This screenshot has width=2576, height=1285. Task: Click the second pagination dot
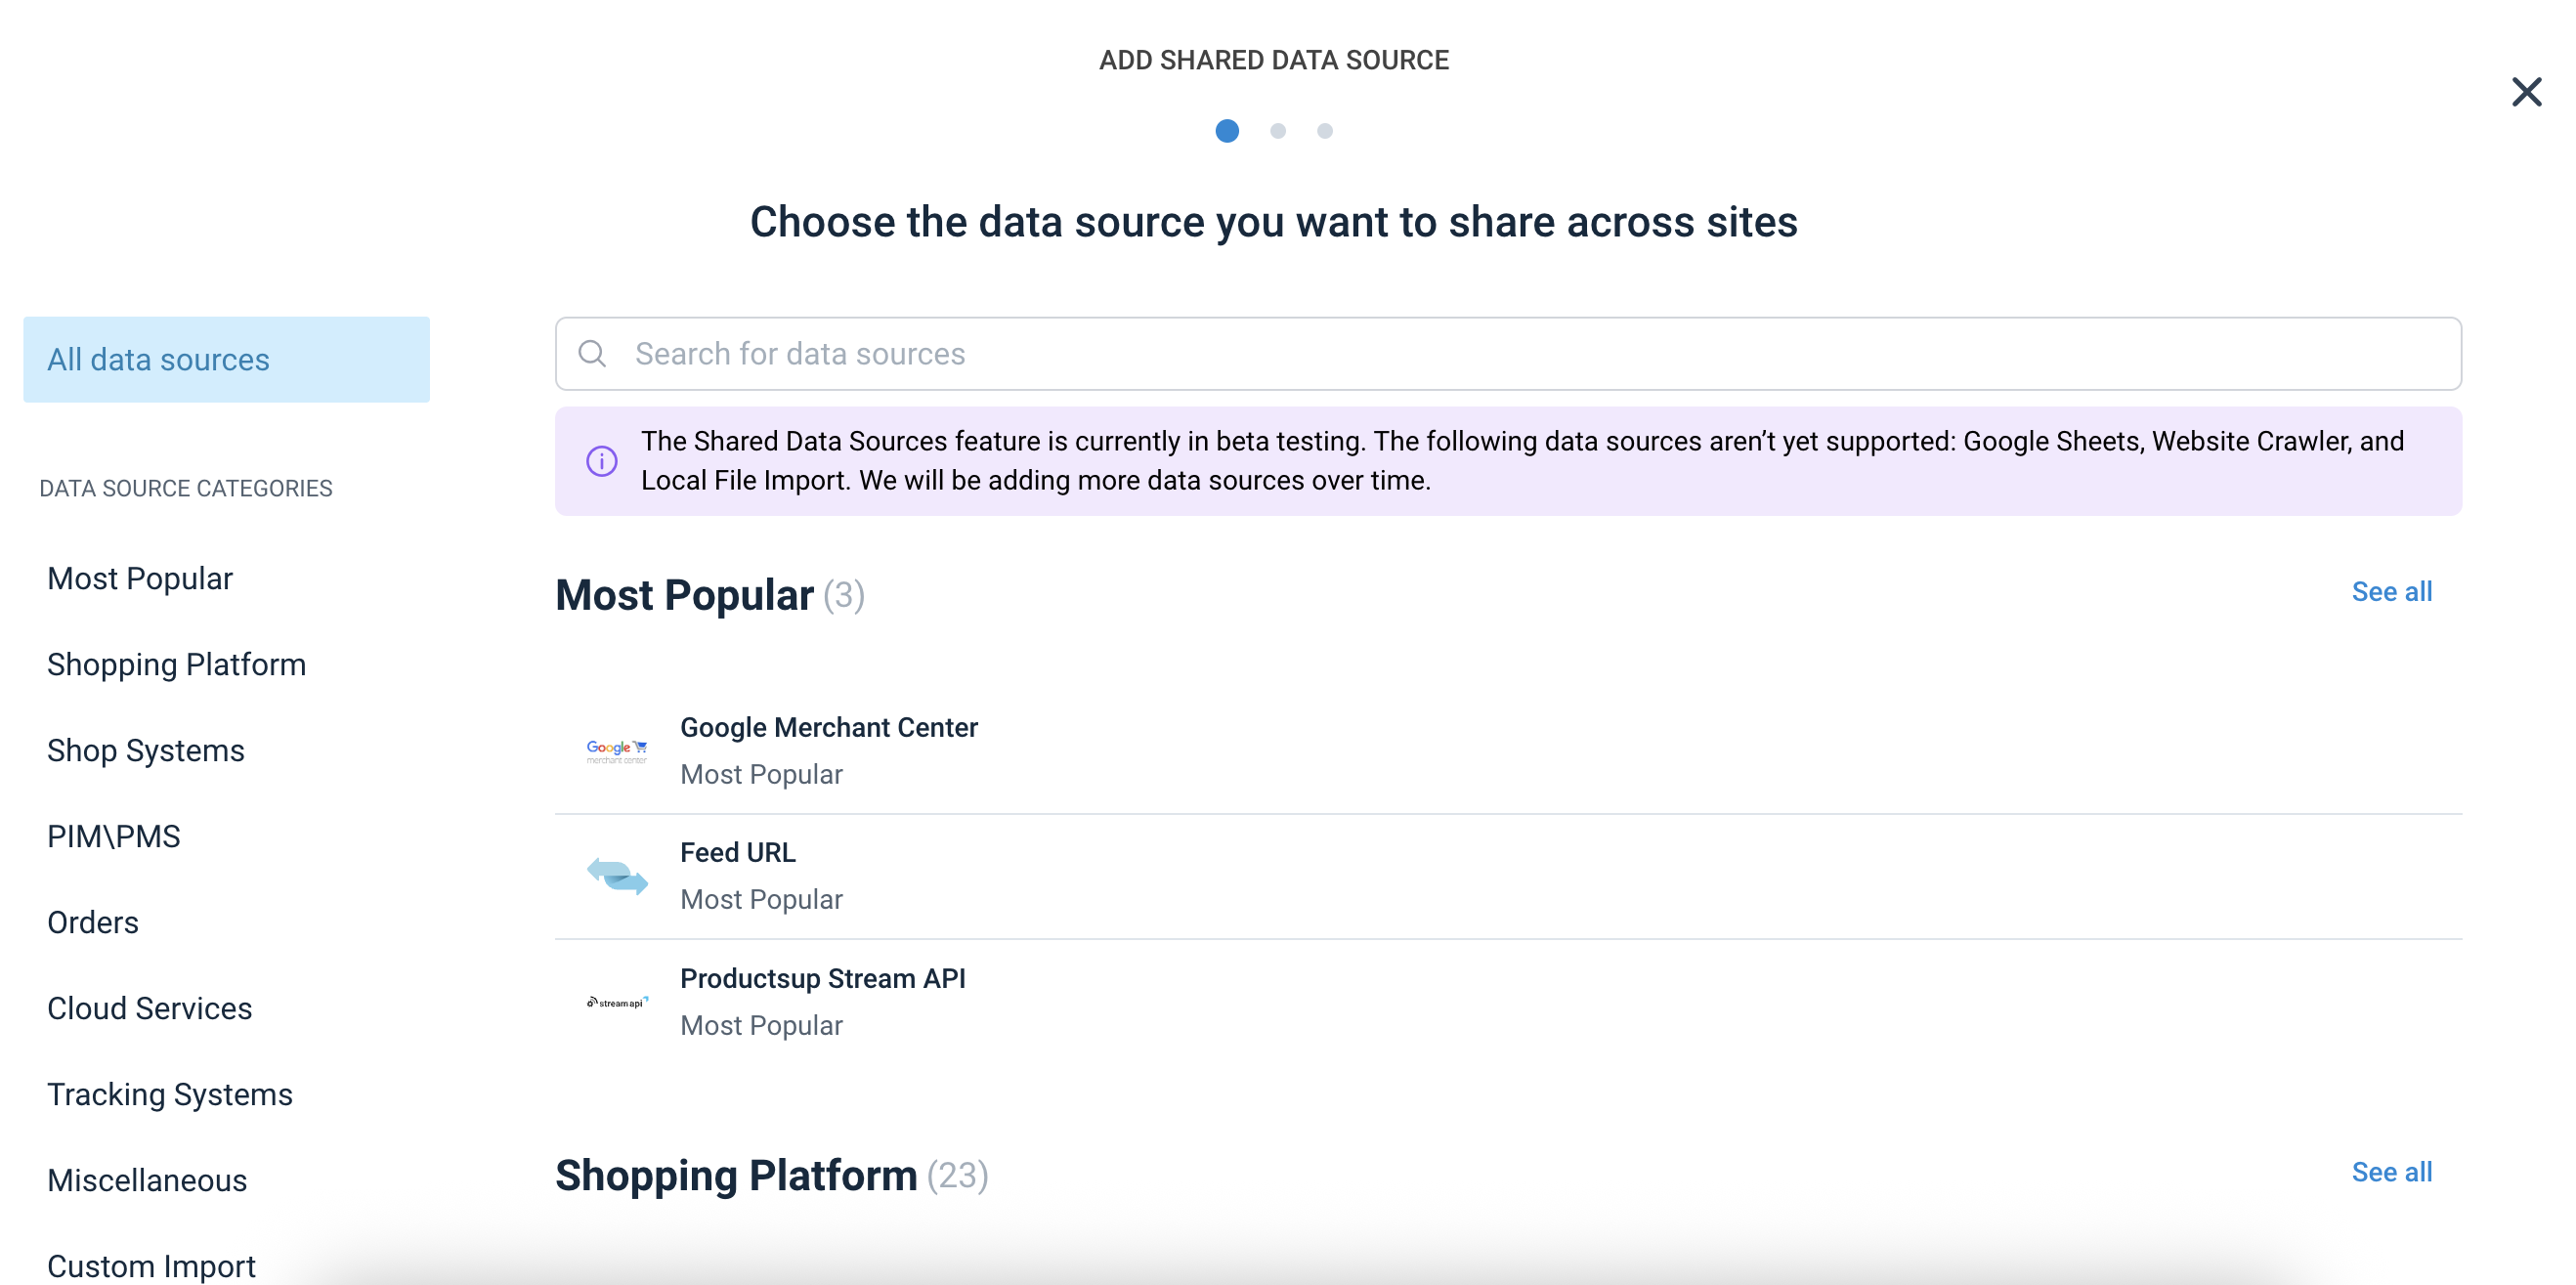pos(1277,131)
